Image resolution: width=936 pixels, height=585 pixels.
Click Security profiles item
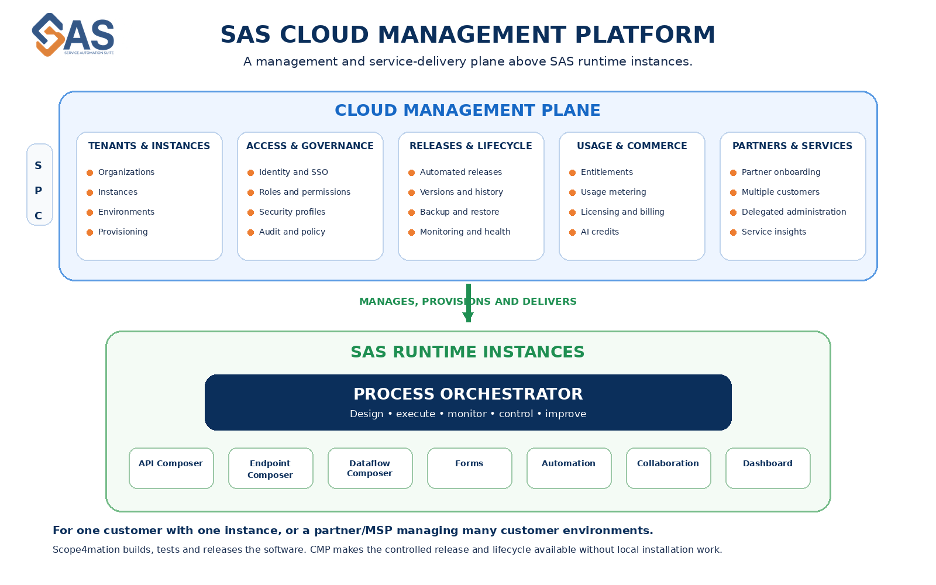coord(287,212)
